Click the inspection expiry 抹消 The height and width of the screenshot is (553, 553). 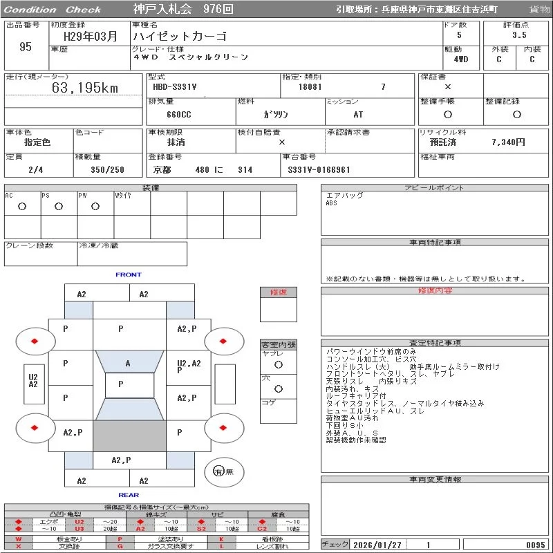176,142
